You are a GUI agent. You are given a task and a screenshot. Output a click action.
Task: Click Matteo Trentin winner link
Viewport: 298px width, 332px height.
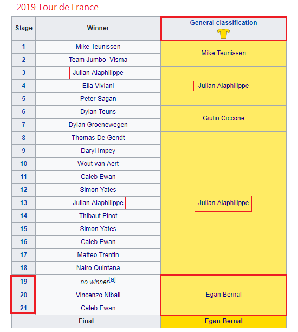pos(98,255)
